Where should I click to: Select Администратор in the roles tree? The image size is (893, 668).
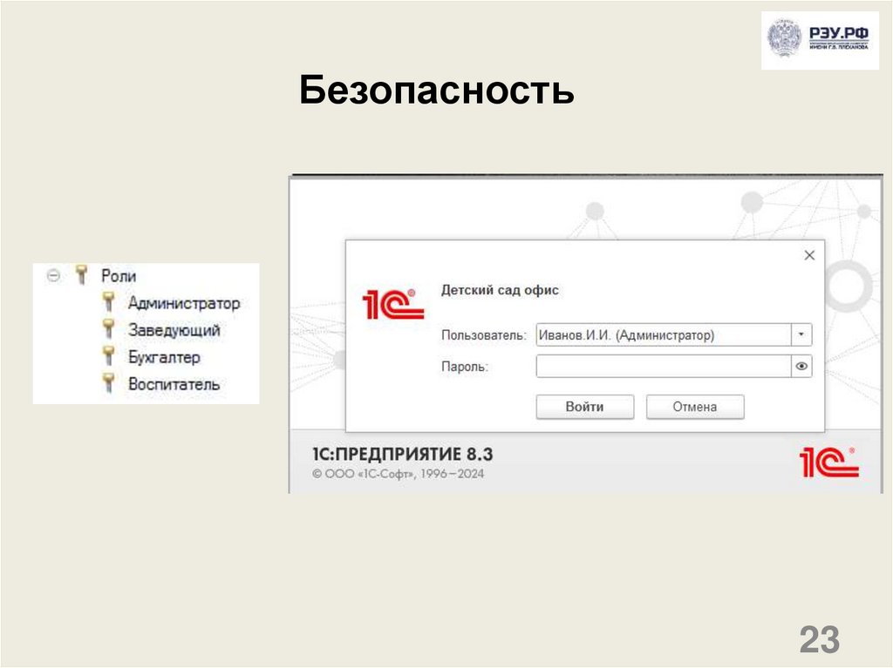click(183, 303)
